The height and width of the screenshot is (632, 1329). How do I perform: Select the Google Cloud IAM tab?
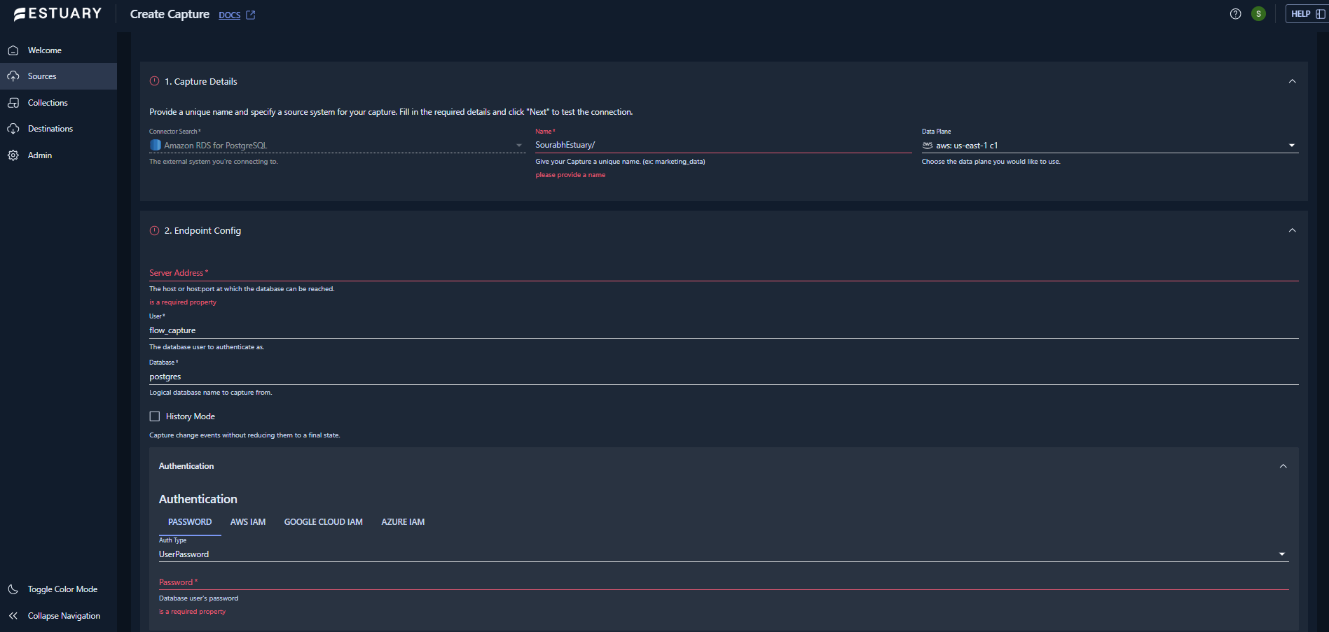[x=323, y=522]
